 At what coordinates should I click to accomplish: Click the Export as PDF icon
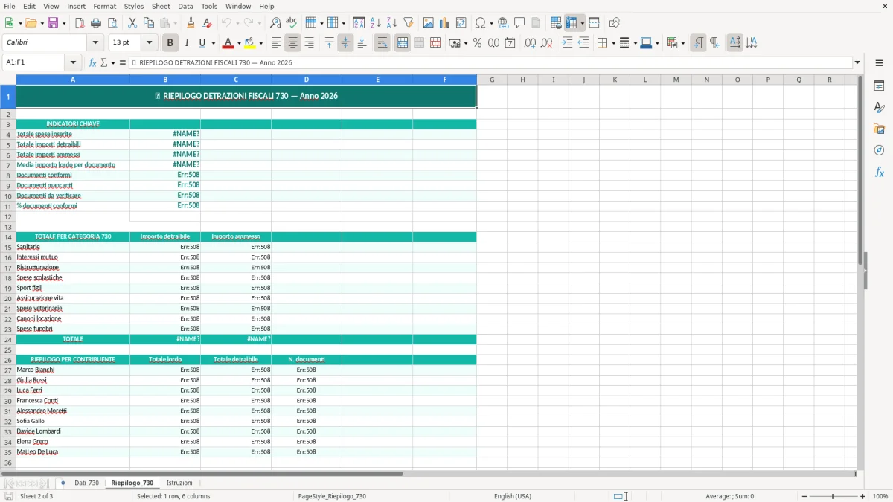(80, 23)
